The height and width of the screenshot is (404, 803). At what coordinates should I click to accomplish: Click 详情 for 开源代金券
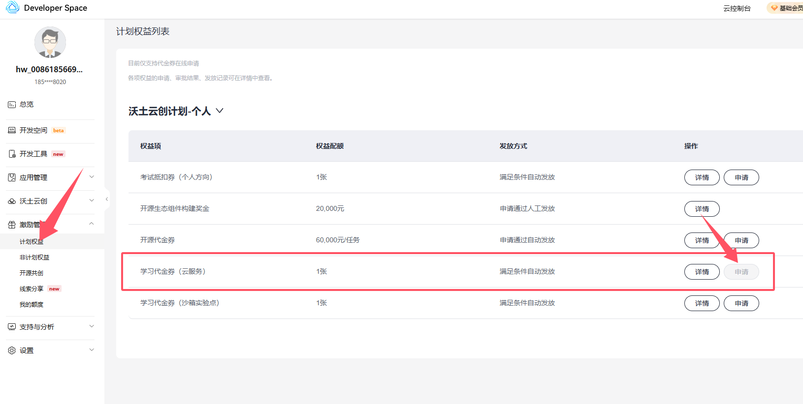coord(702,240)
